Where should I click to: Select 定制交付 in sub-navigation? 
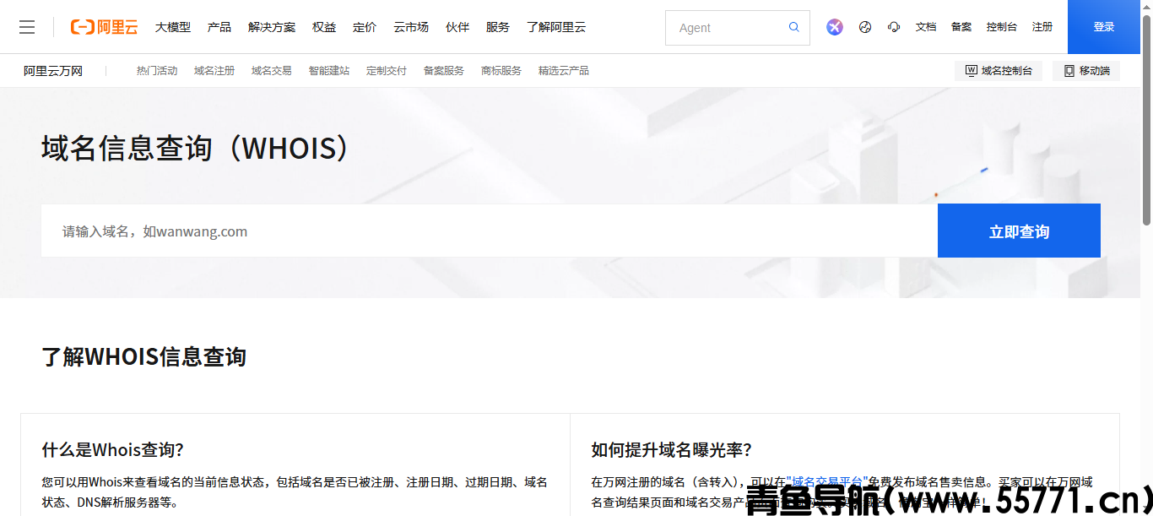pos(387,71)
